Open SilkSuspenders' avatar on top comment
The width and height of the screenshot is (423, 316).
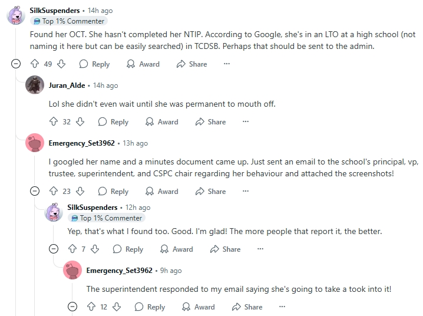[x=16, y=15]
